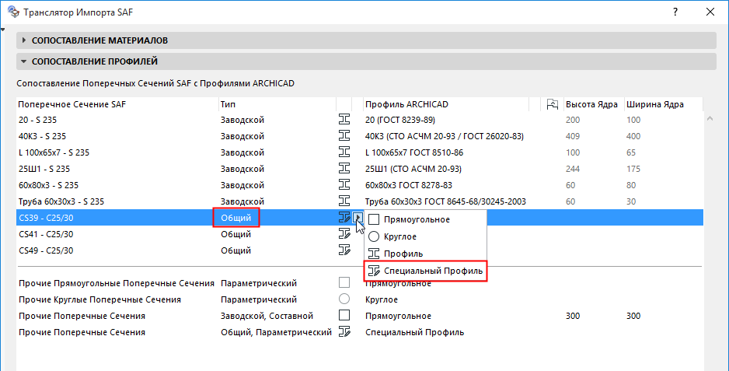
Task: Click the profile icon for L 100x65x7 - S 235
Action: pyautogui.click(x=344, y=152)
